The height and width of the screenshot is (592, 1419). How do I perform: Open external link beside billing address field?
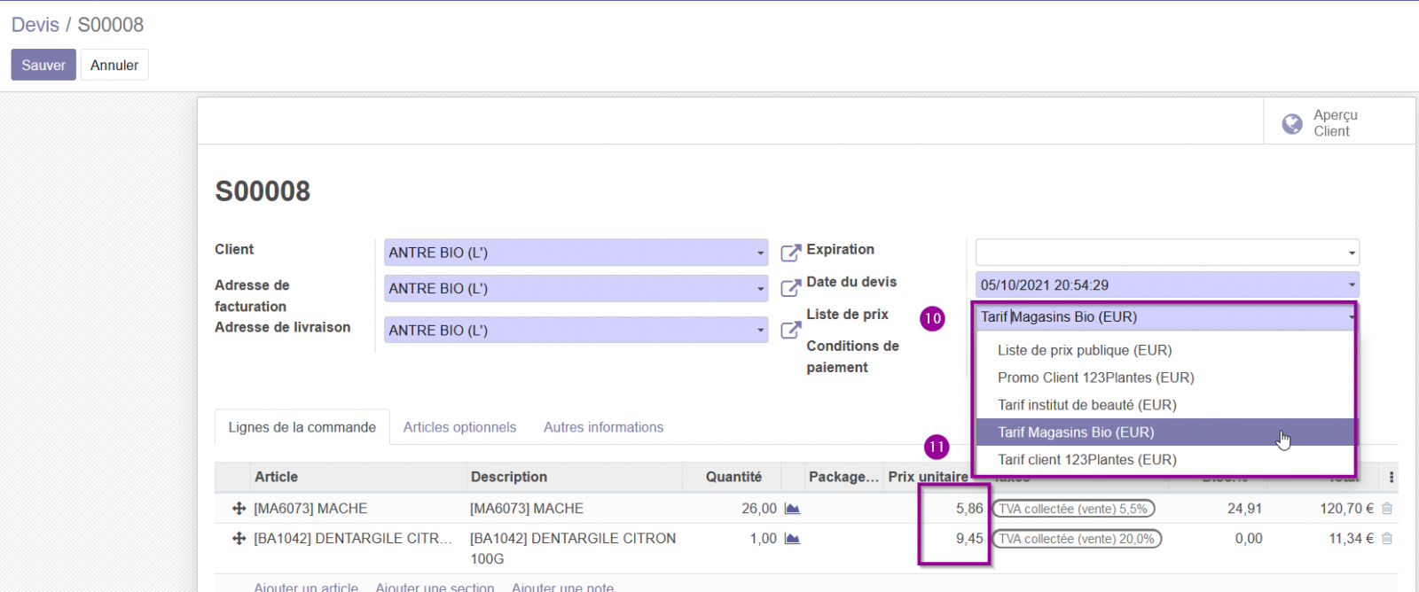[x=790, y=288]
